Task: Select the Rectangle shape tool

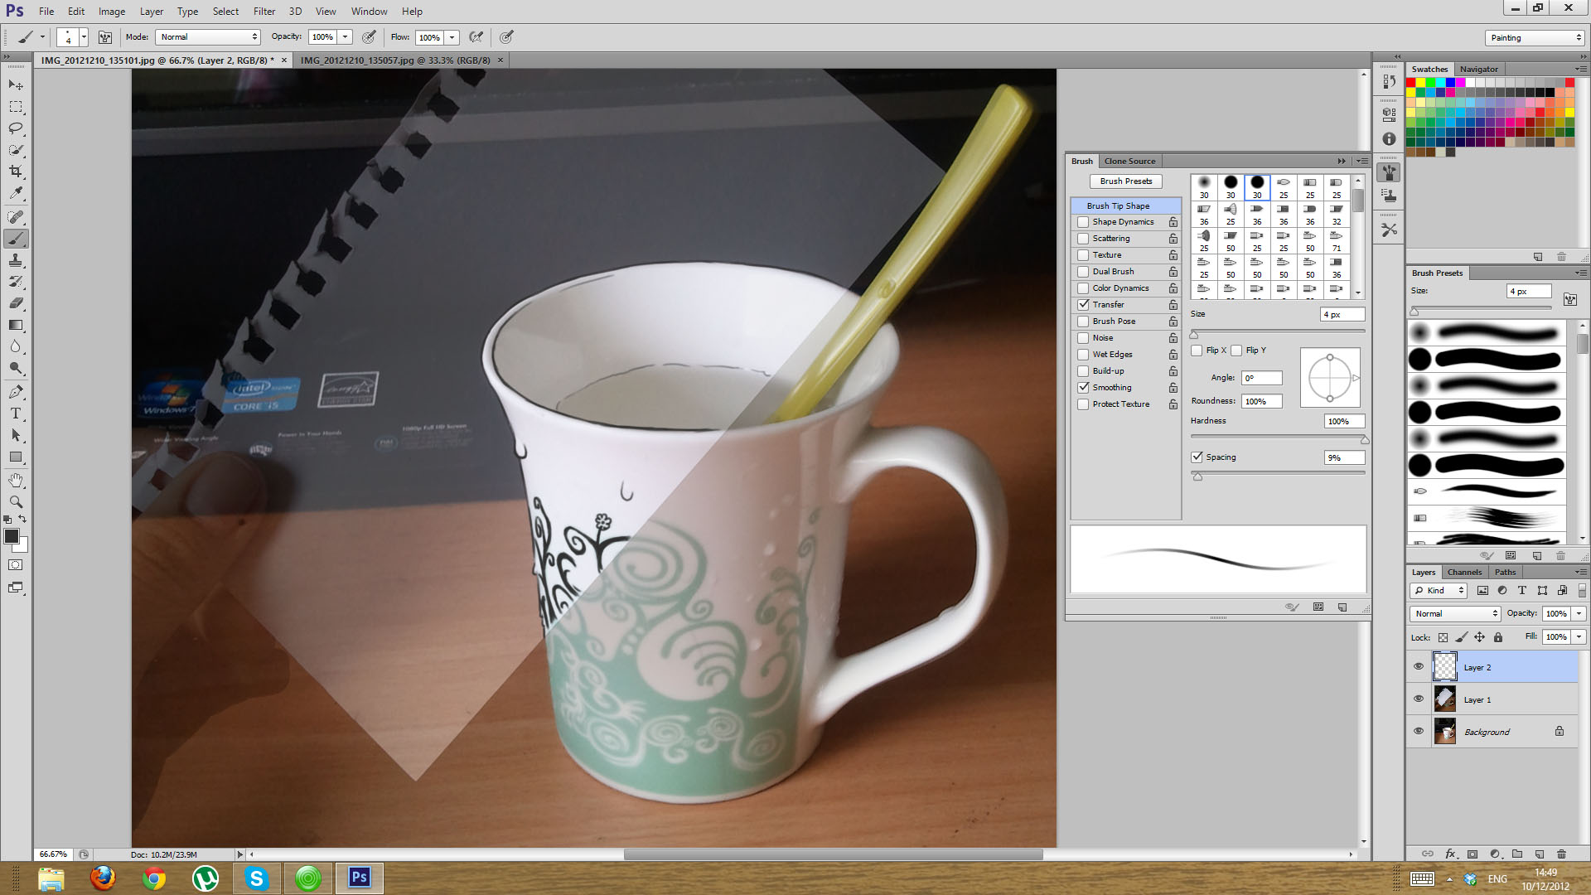Action: point(16,457)
